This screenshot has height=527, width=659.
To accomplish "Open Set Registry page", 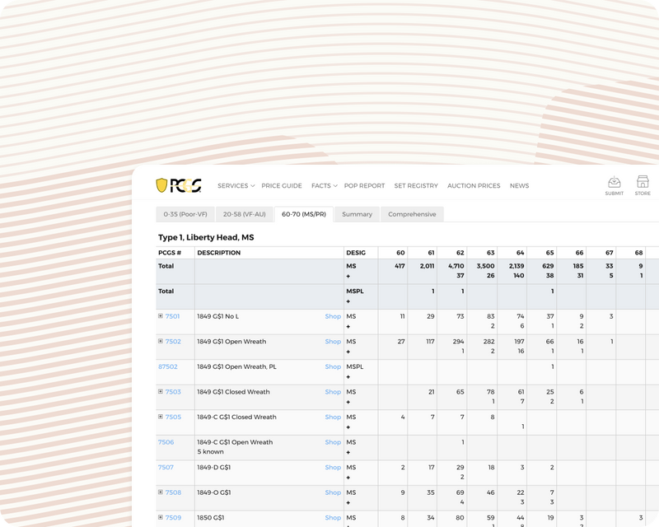I will coord(416,186).
